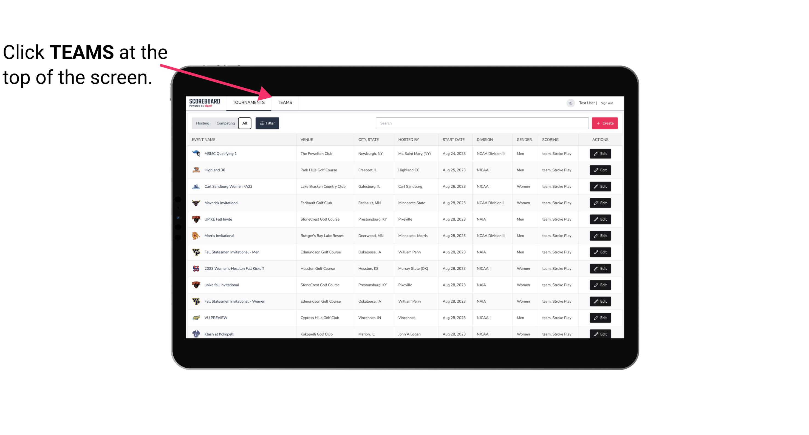Click the Edit icon for Morris Invitational
The height and width of the screenshot is (435, 809).
point(601,236)
